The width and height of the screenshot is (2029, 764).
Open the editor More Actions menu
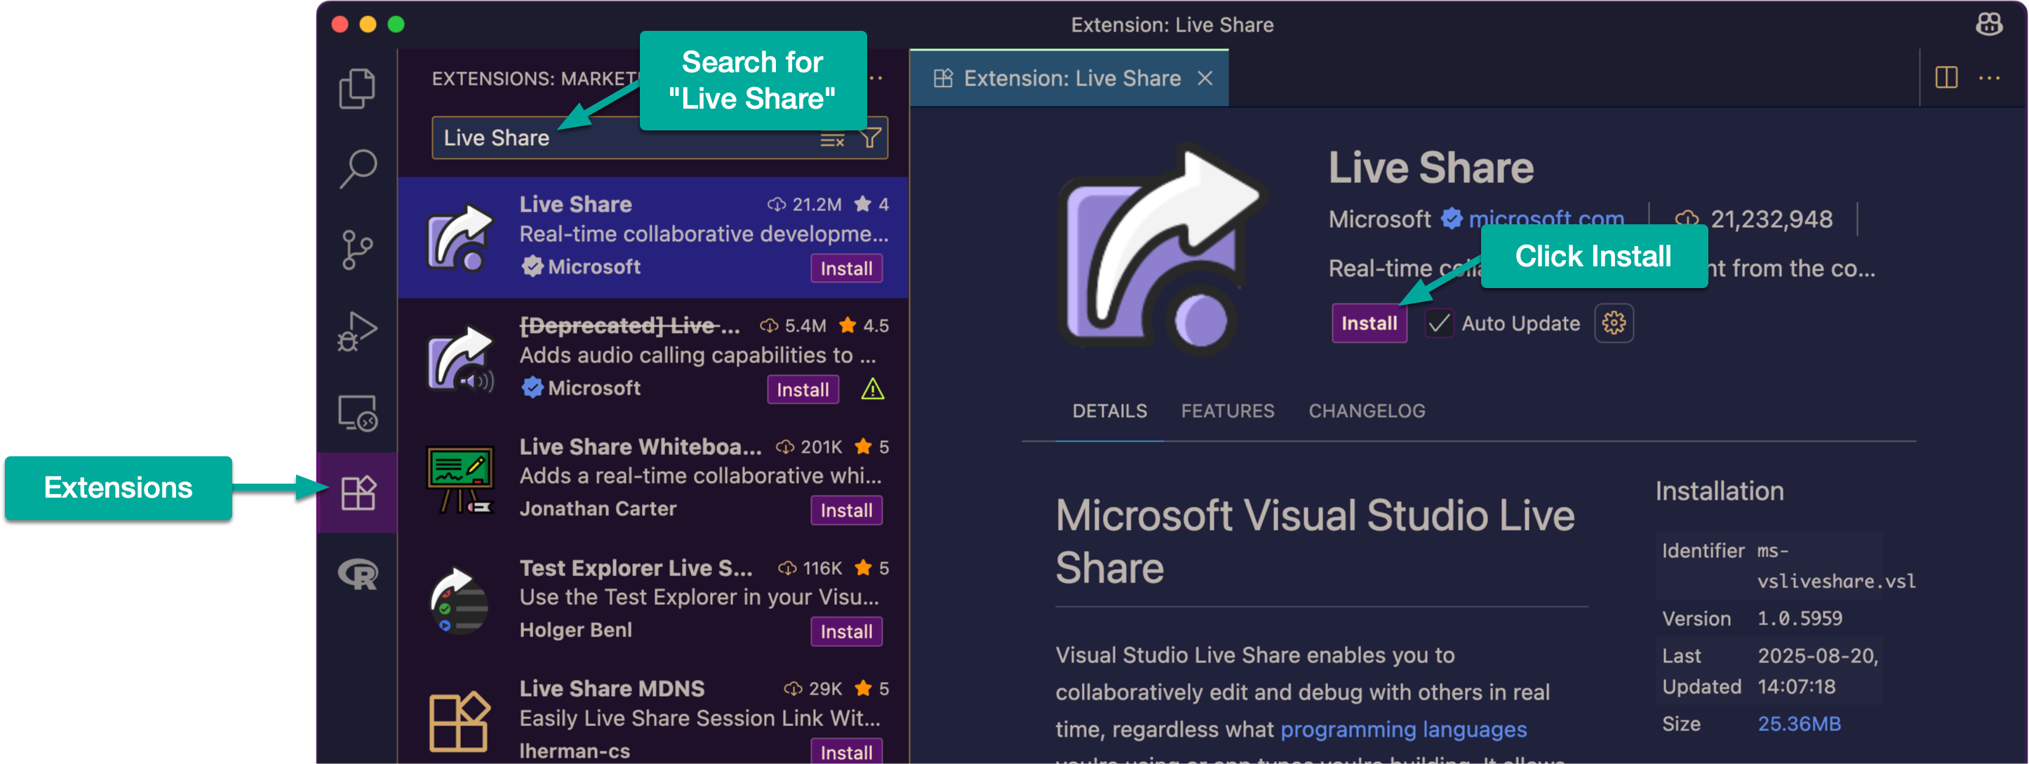[1990, 78]
